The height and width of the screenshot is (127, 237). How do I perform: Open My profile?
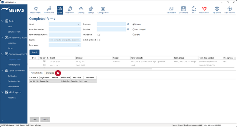coord(217,10)
